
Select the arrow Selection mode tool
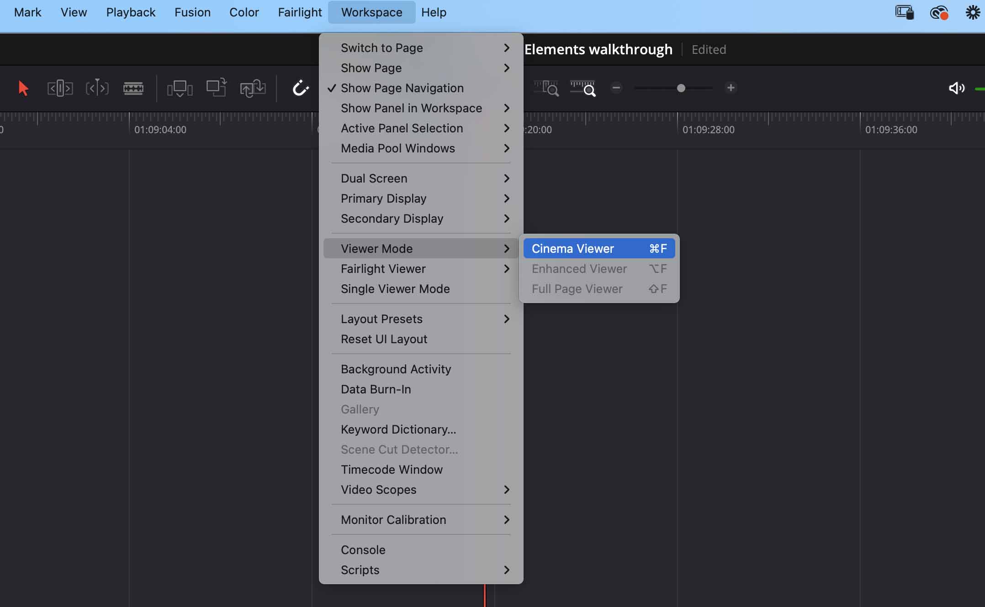click(x=23, y=88)
